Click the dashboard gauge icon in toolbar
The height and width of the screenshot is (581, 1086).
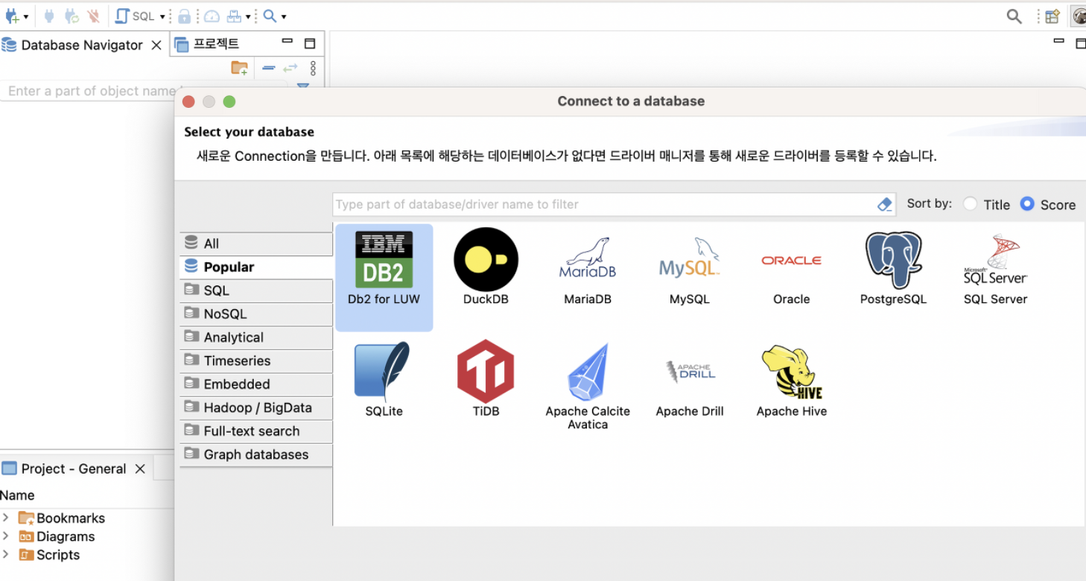click(212, 16)
